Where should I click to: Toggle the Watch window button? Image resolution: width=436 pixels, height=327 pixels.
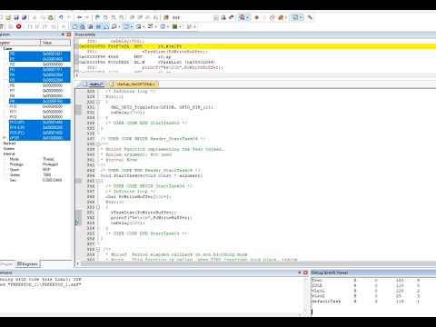pyautogui.click(x=114, y=26)
